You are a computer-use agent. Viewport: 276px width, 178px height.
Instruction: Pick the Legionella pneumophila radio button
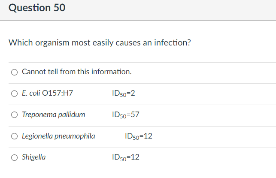[14, 136]
